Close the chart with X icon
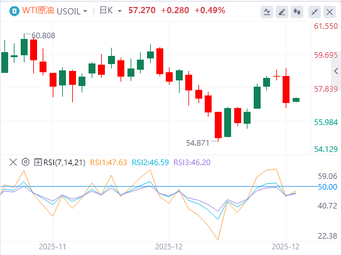 (x=330, y=12)
